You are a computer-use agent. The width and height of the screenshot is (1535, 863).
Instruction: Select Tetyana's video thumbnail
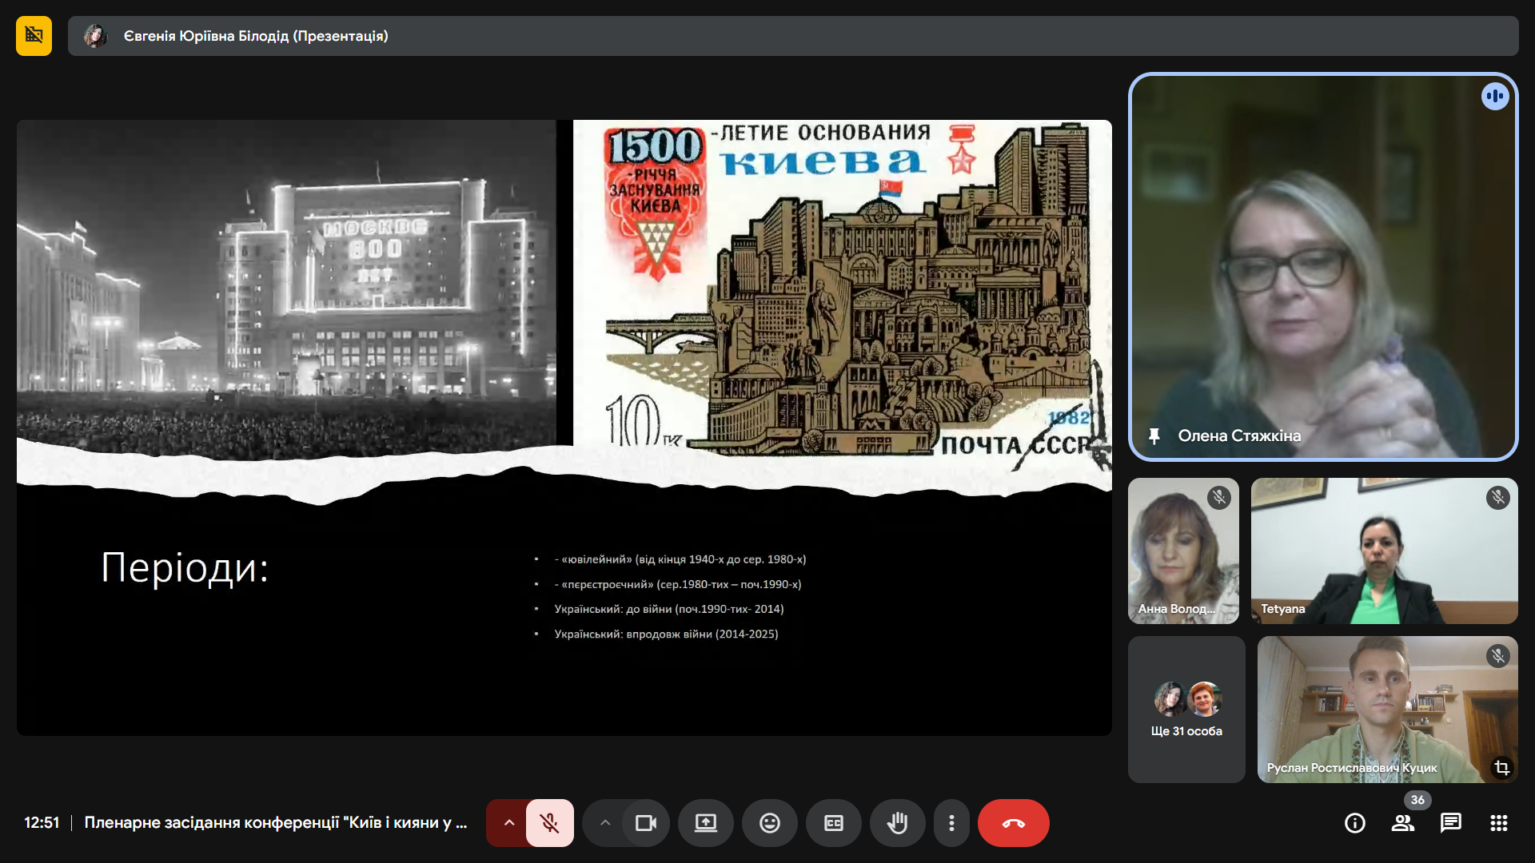point(1384,551)
